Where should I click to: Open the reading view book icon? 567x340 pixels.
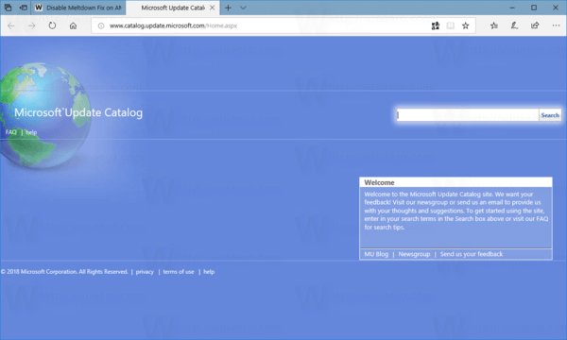450,25
